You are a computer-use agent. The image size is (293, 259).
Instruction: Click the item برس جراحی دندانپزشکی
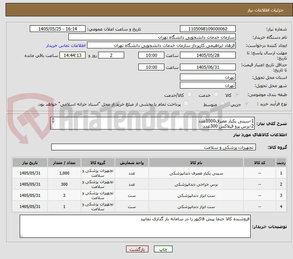coord(196,184)
